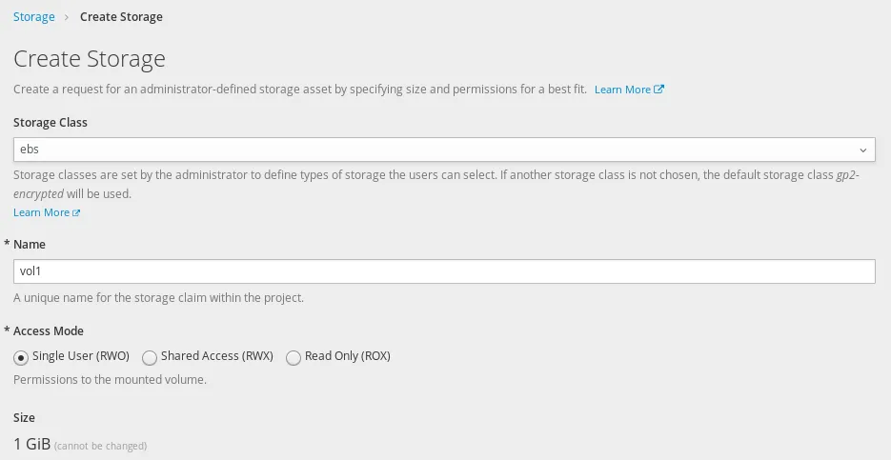Click the Create Storage breadcrumb item
This screenshot has height=460, width=891.
point(121,16)
